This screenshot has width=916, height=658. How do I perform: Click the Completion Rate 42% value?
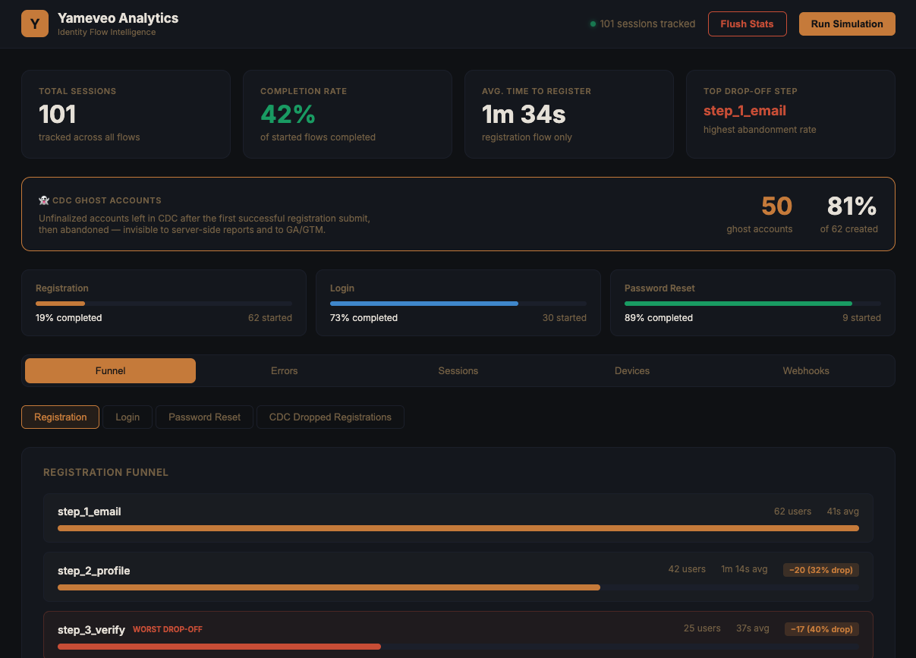coord(288,114)
